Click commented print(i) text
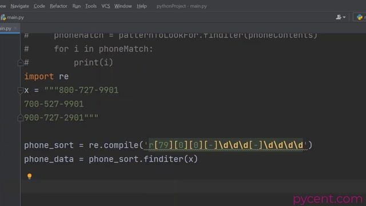 (x=93, y=62)
